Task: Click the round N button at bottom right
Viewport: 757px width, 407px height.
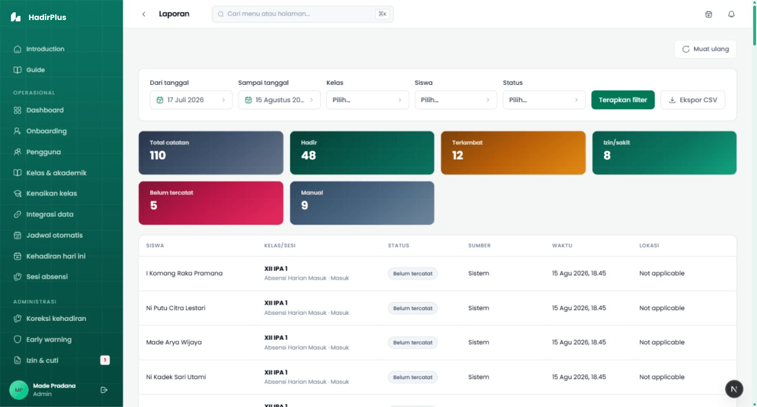Action: point(734,389)
